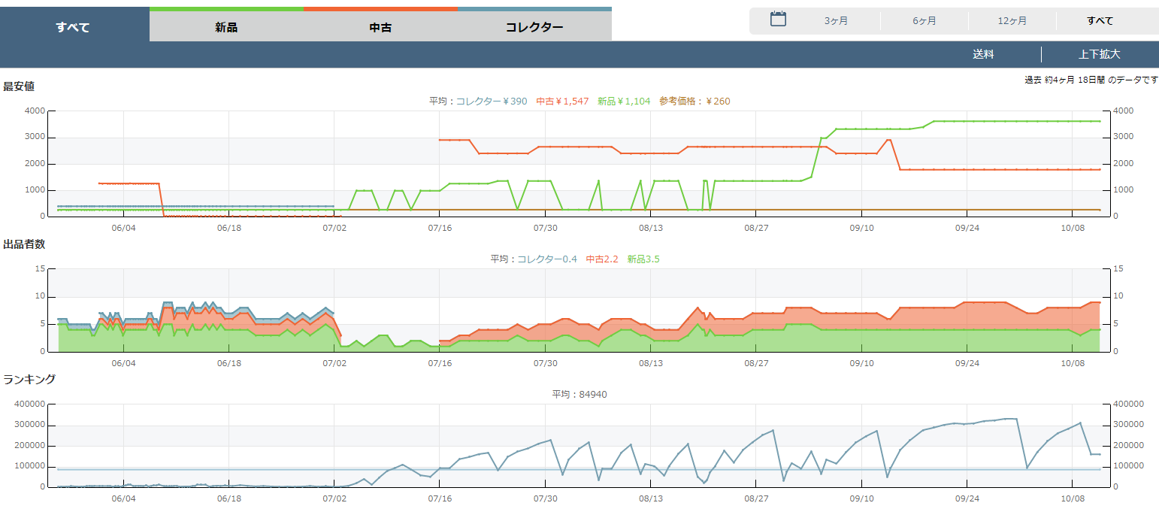The height and width of the screenshot is (512, 1159).
Task: Click the calendar icon beside period options
Action: point(778,20)
